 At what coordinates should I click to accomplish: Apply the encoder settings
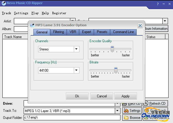[x=125, y=96]
